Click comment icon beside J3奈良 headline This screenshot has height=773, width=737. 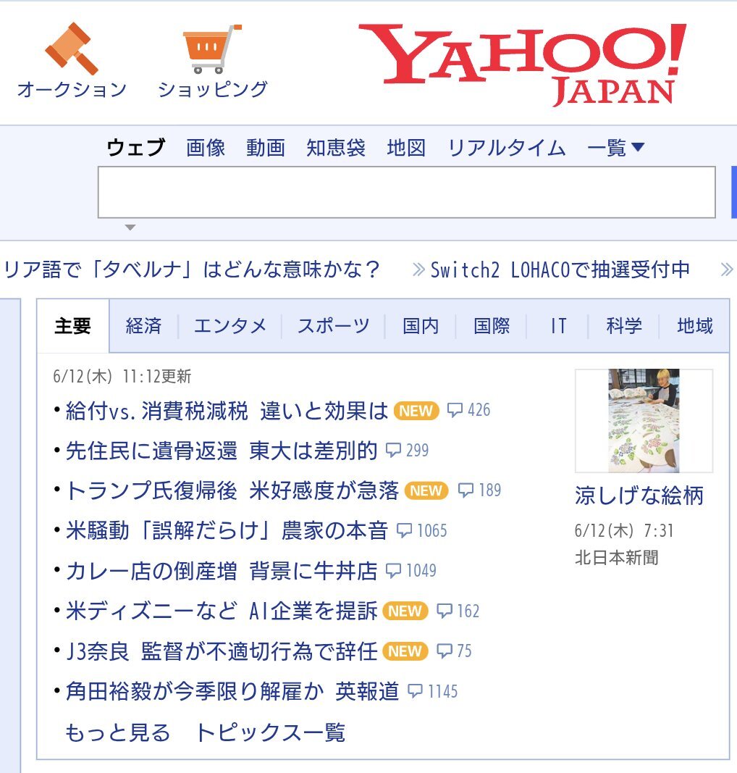[x=445, y=651]
